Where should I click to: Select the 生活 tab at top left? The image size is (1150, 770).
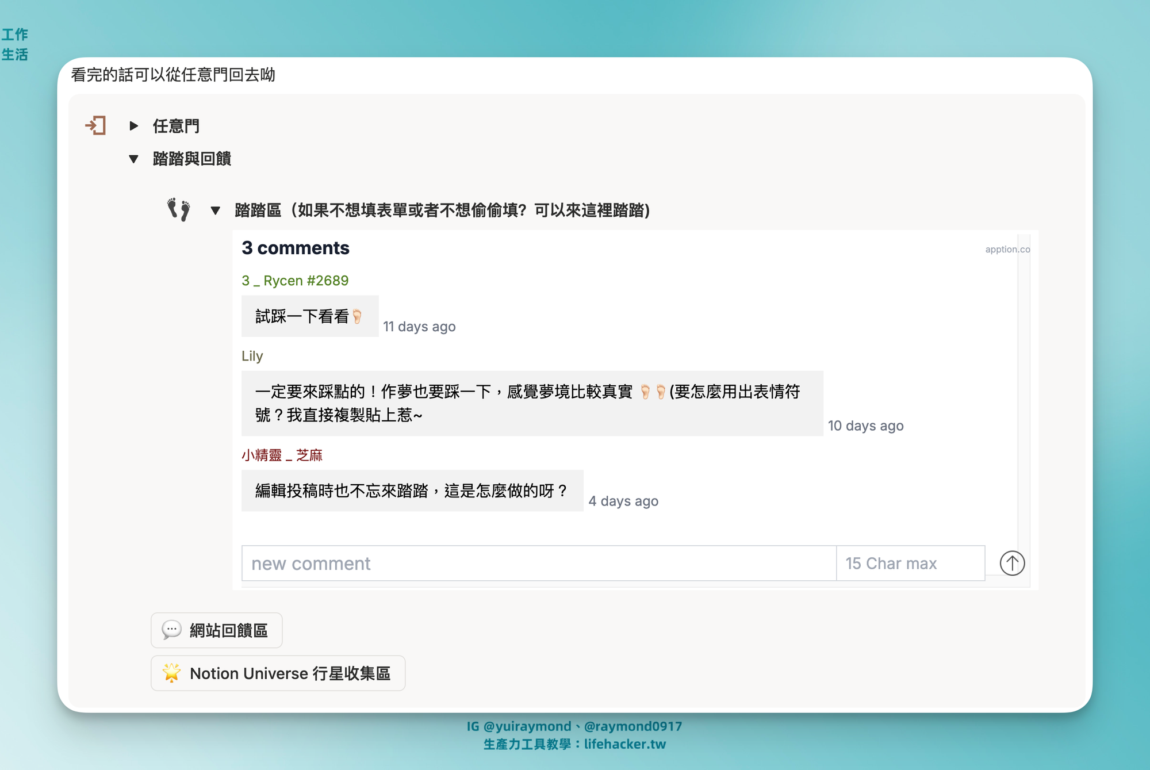point(14,55)
